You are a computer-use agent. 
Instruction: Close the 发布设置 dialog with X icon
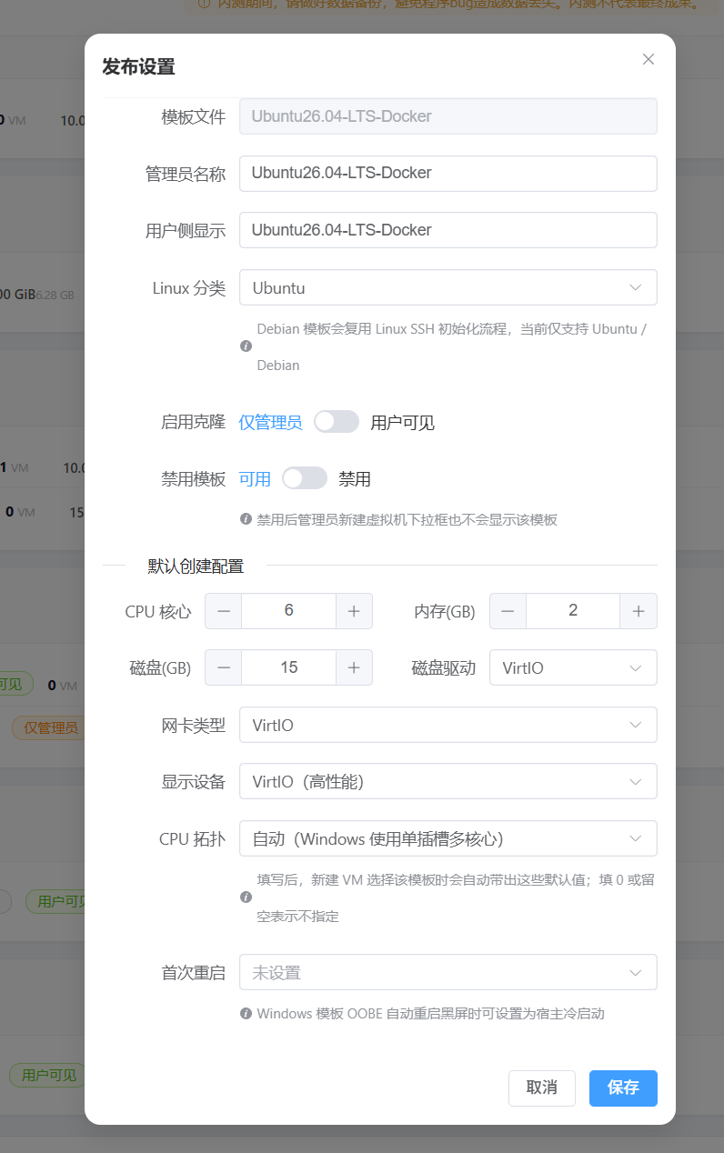click(649, 59)
